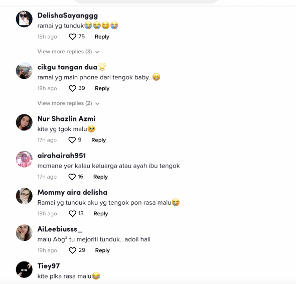This screenshot has width=296, height=284.
Task: Heart Mommy aira delisha's comment
Action: (x=72, y=214)
